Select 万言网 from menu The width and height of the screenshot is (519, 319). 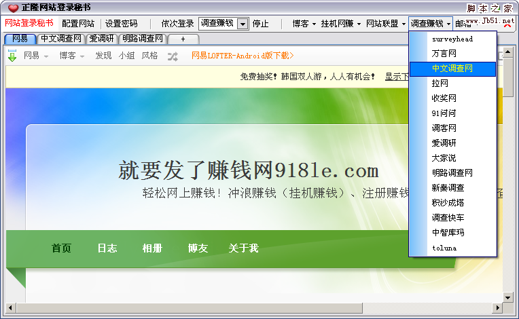point(452,54)
